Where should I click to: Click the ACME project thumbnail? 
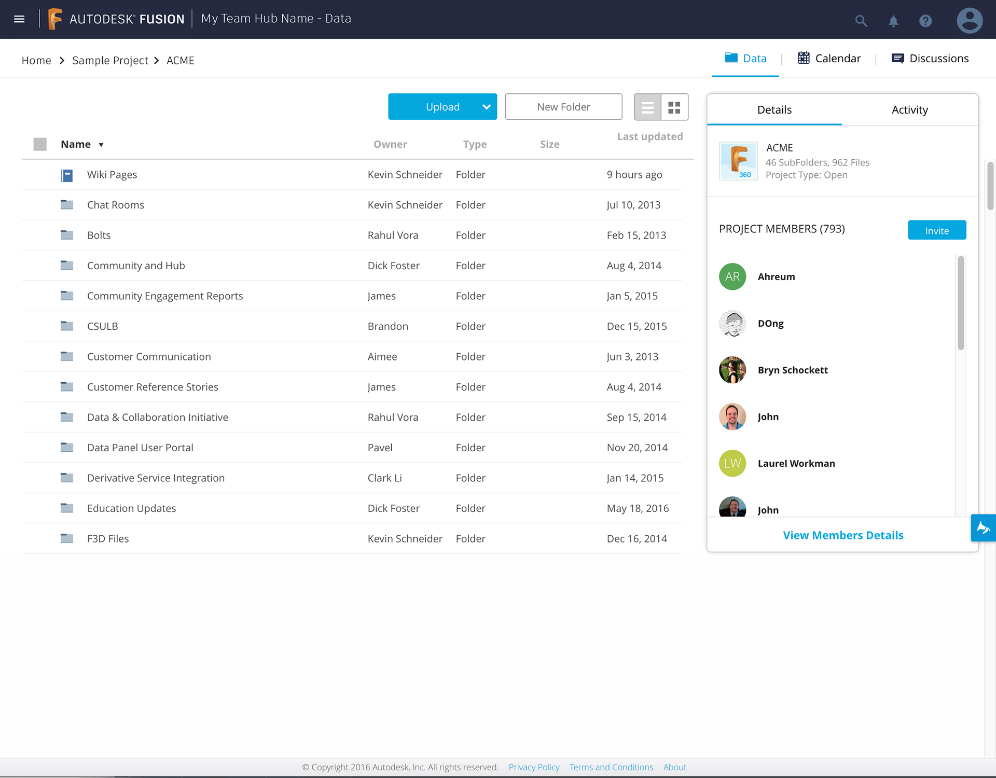point(738,161)
